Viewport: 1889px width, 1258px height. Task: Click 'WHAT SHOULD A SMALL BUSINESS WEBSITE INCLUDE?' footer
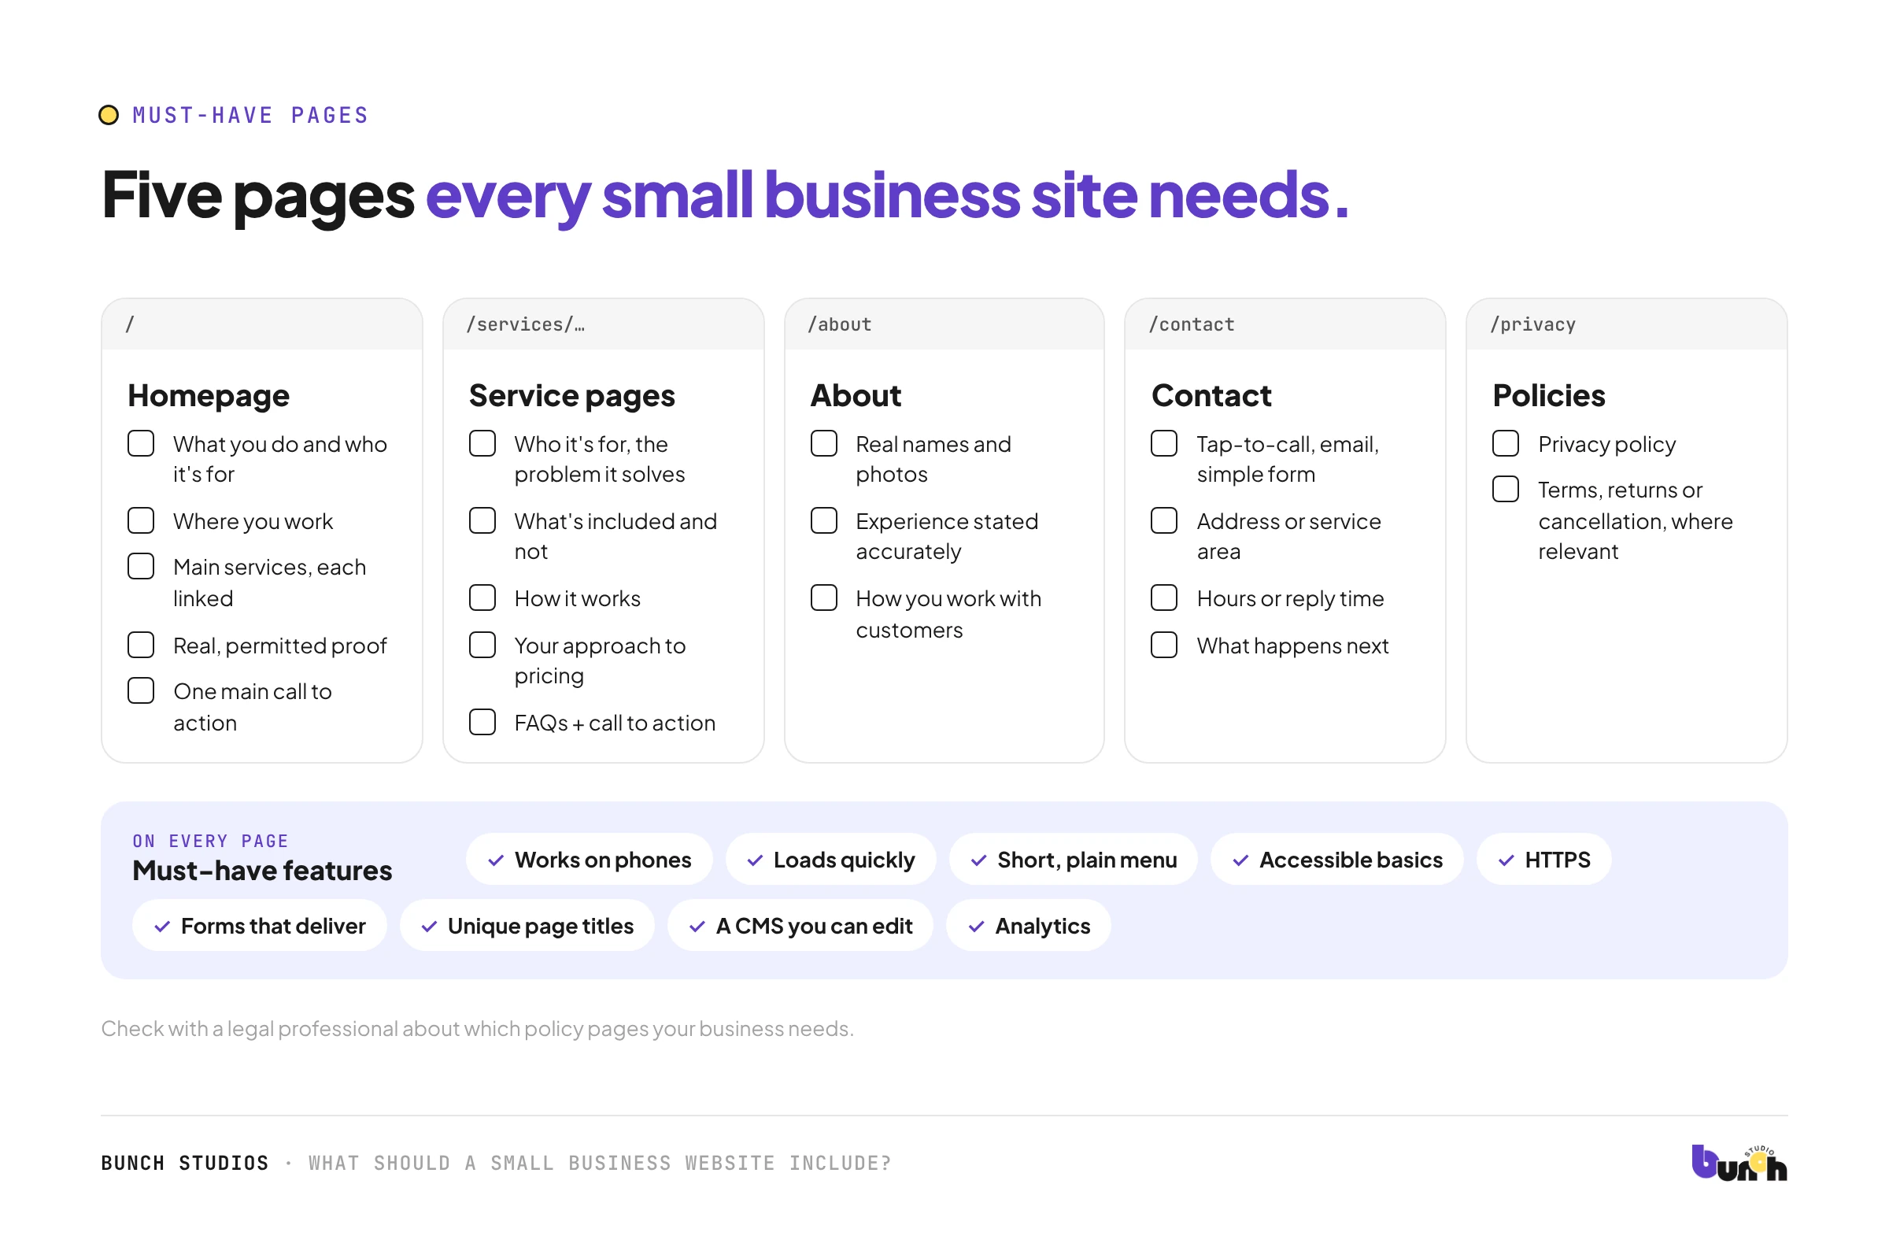point(600,1164)
